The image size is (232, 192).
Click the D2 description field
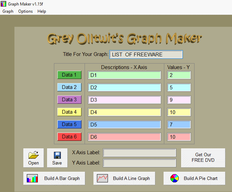click(x=124, y=88)
